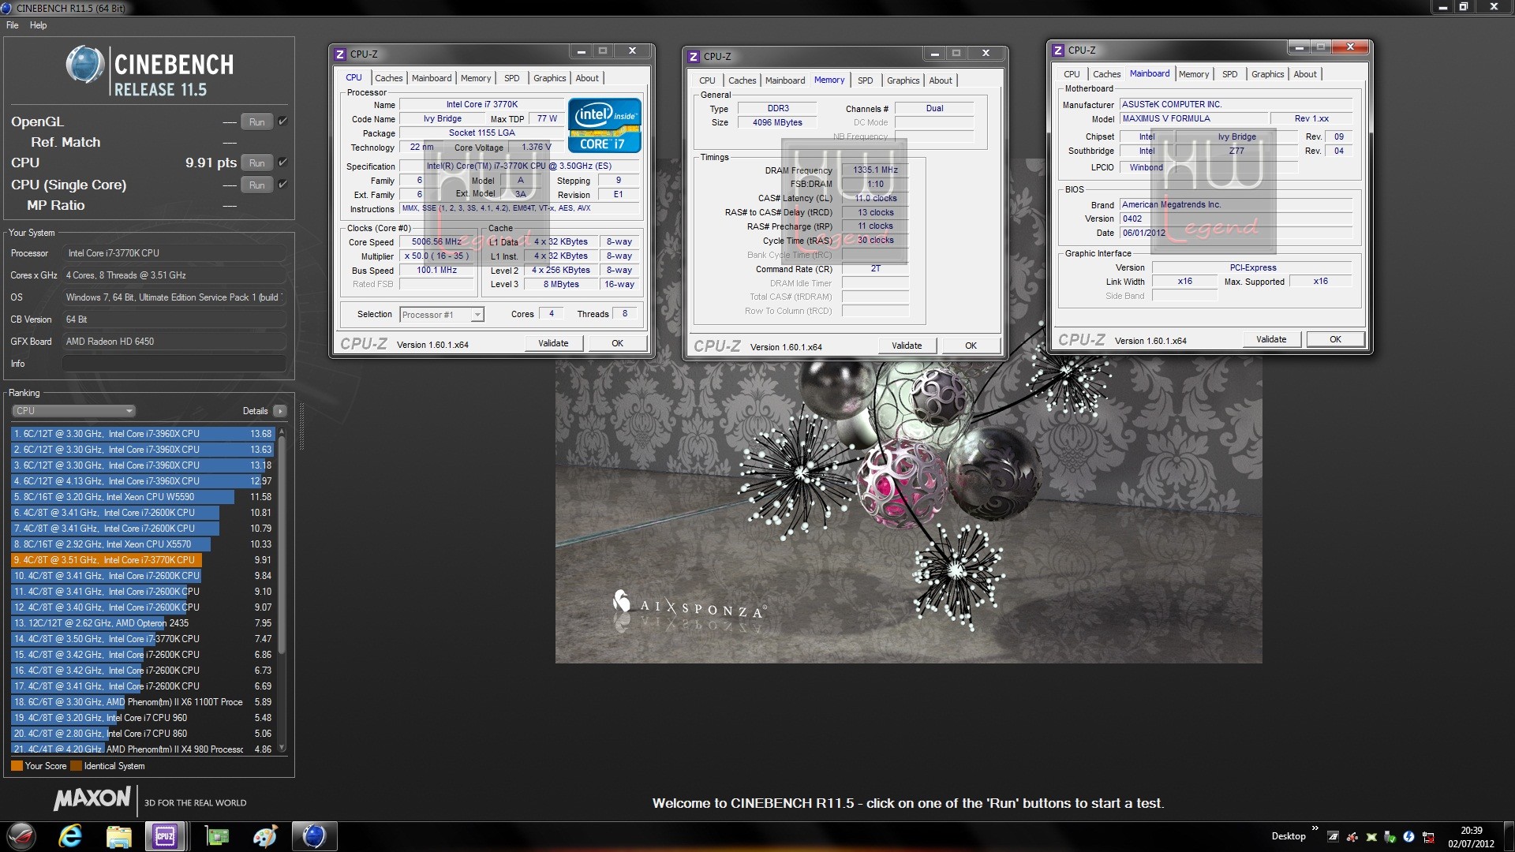1515x852 pixels.
Task: Select ranking row 18 Phenom II X6 1100T
Action: point(142,702)
